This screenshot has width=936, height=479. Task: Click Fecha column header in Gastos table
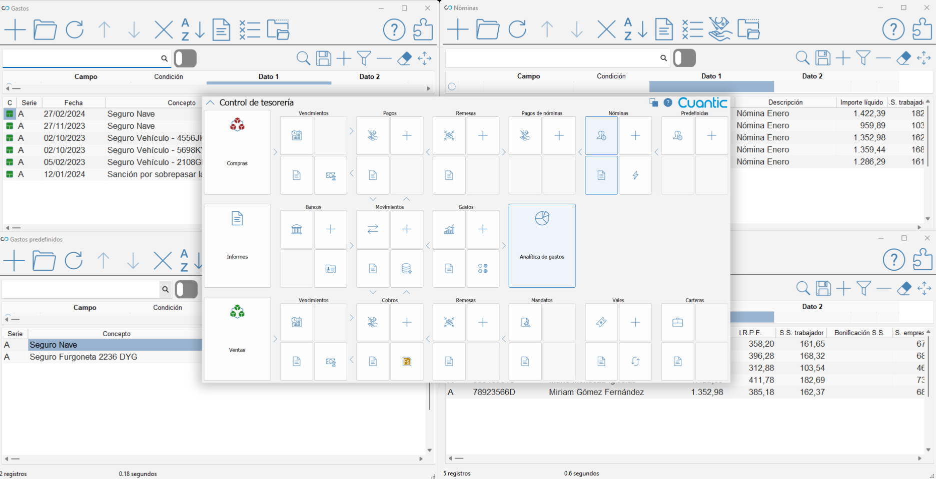tap(74, 102)
